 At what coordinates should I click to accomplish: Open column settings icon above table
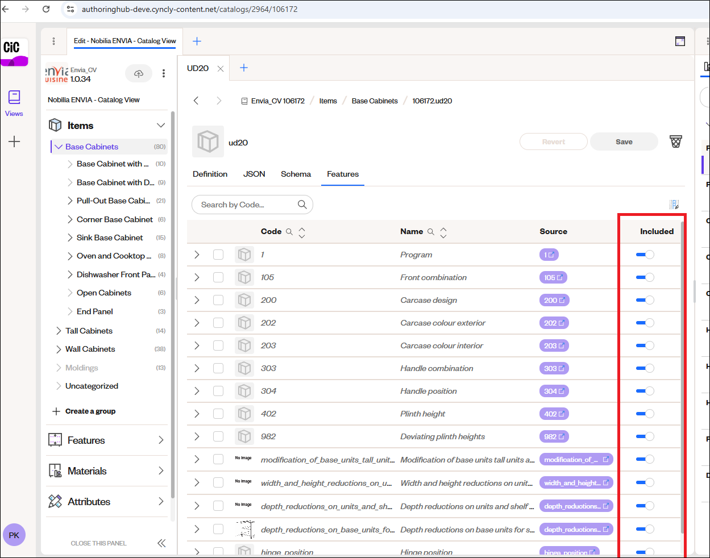coord(674,205)
